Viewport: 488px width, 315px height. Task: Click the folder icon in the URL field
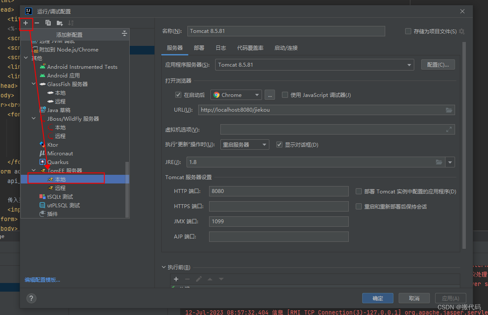point(449,110)
